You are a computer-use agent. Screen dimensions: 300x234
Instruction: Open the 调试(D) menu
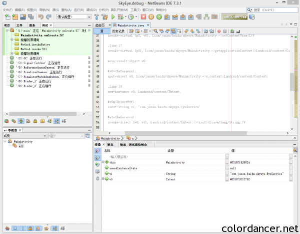click(91, 10)
